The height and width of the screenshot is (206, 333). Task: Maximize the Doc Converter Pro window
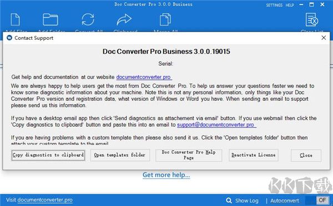pos(311,4)
